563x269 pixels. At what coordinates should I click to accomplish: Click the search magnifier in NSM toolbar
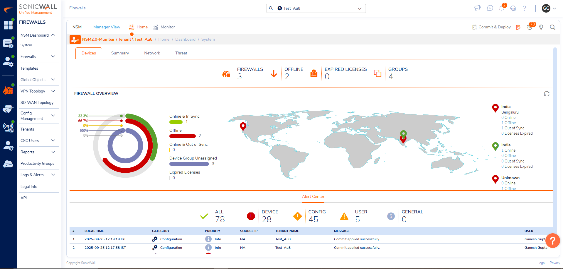[552, 27]
